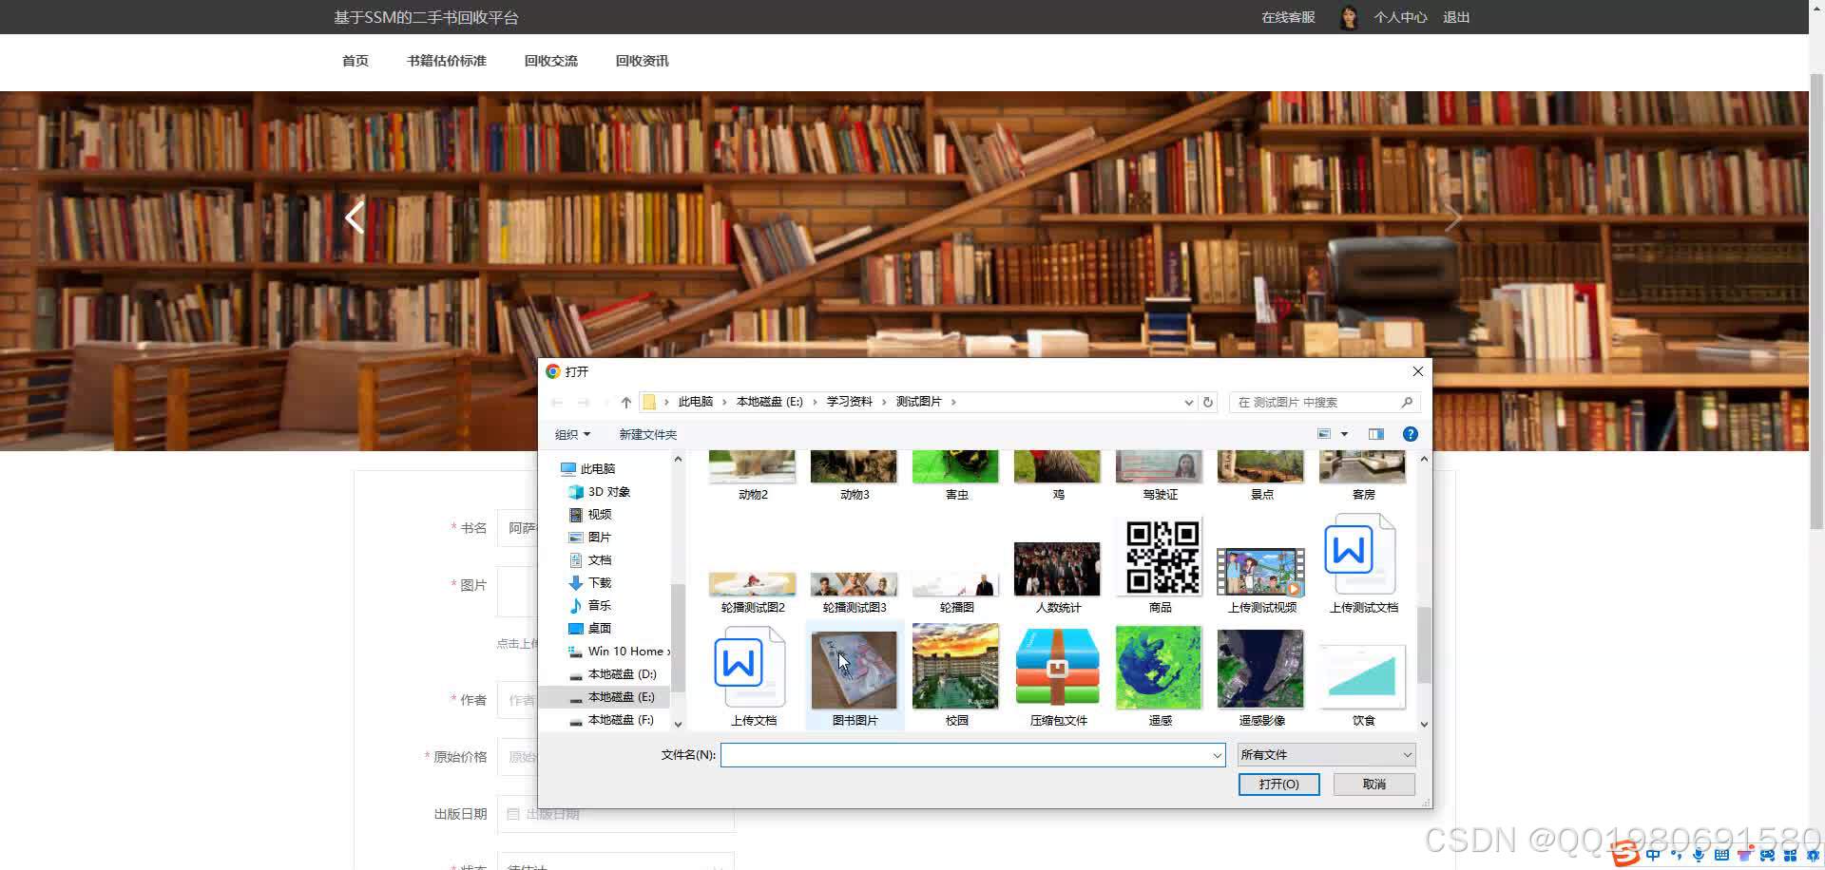Click the search magnifier in dialog
This screenshot has height=870, width=1825.
point(1407,403)
